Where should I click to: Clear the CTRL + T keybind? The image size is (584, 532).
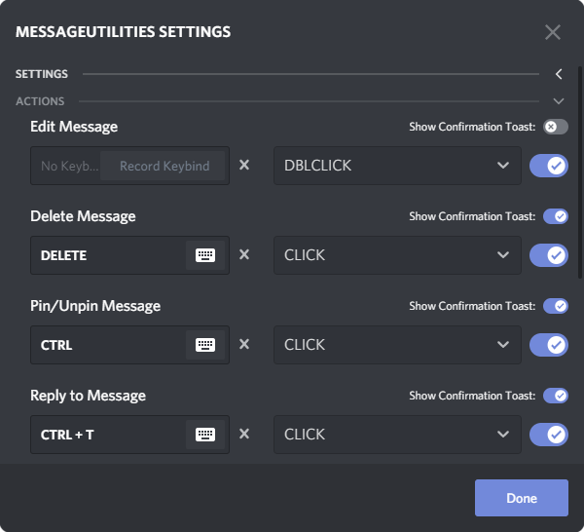tap(244, 434)
